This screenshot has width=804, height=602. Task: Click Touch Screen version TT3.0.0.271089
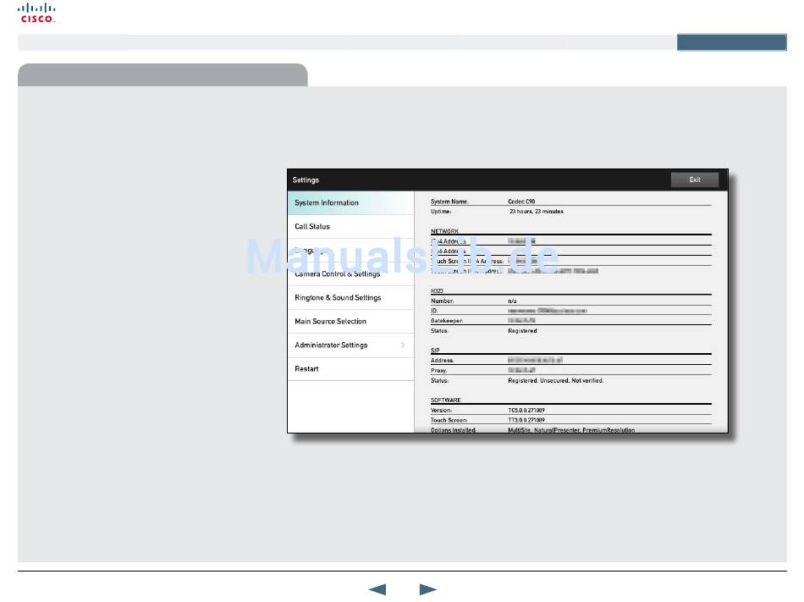click(526, 420)
